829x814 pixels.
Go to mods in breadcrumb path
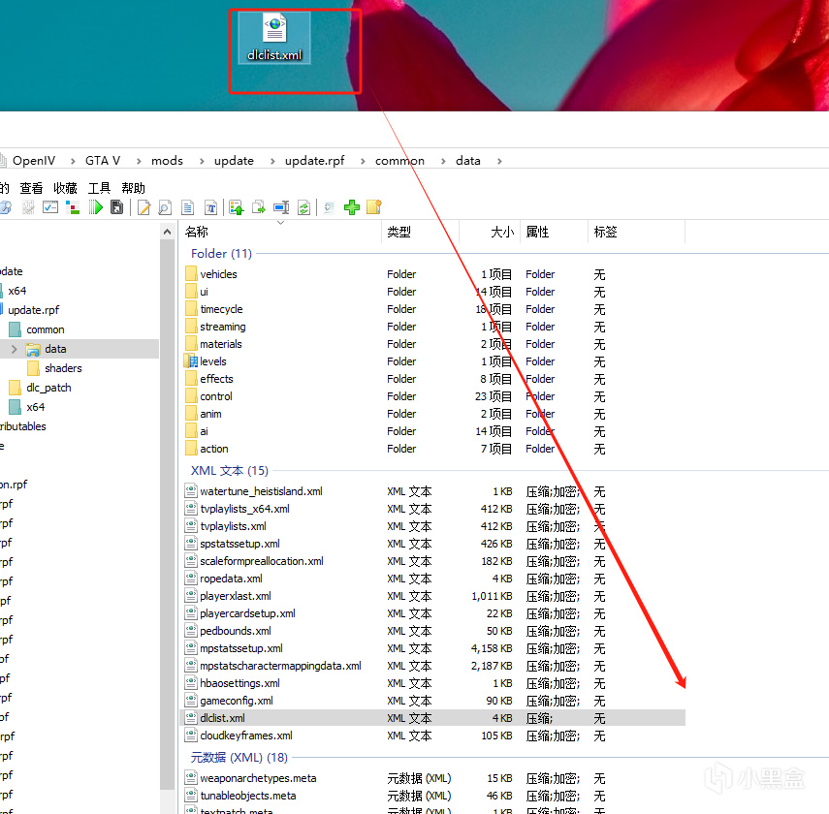(167, 160)
